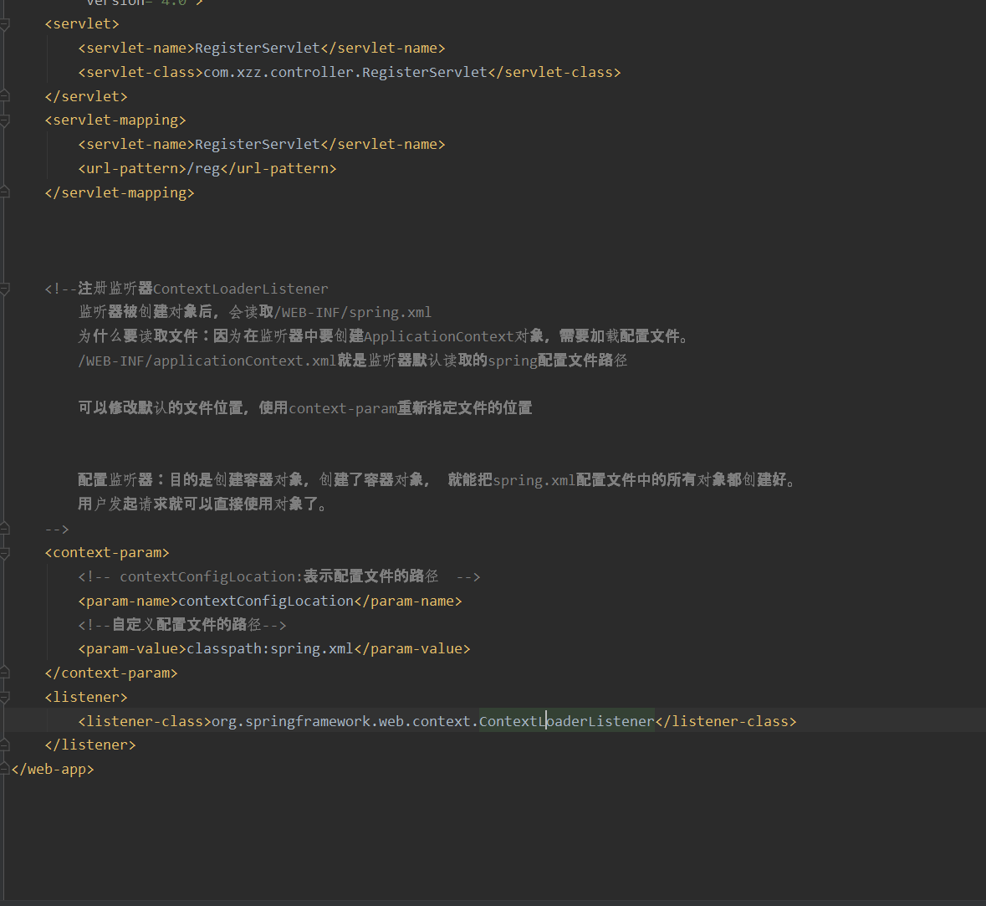Click fold marker at closing </context-param> tag
Screen dimensions: 986x906
click(x=4, y=673)
